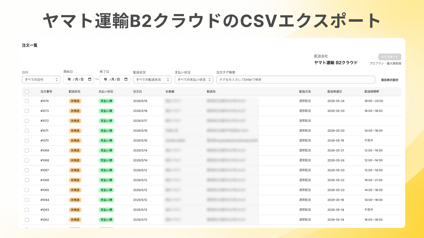The height and width of the screenshot is (238, 424).
Task: Click time slot 午前中 for order #1063
Action: point(369,210)
